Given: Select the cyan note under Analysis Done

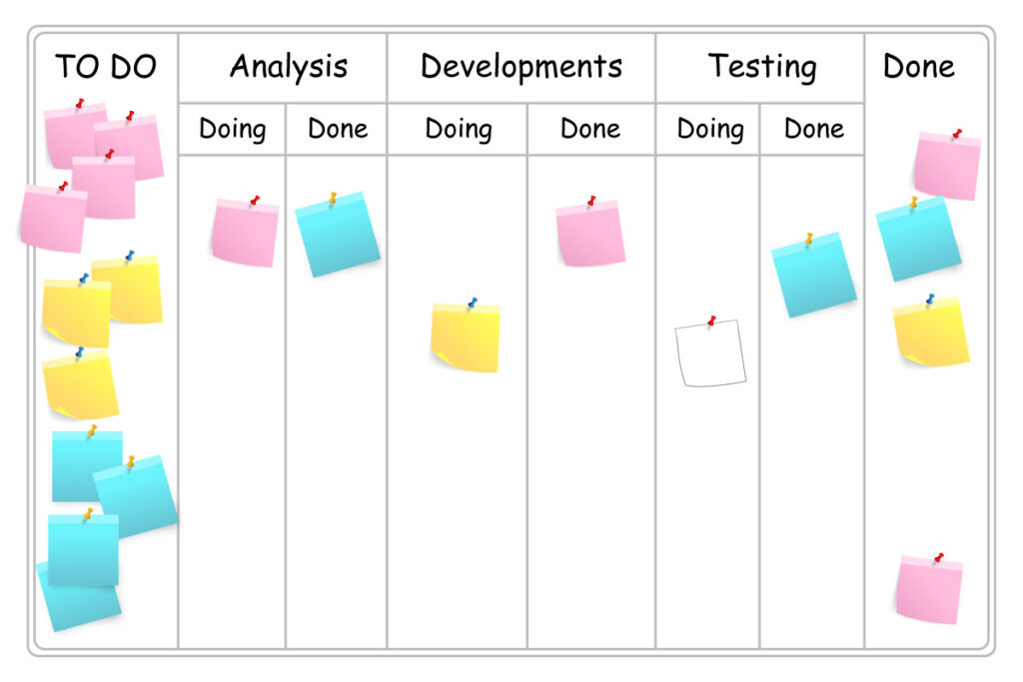Looking at the screenshot, I should click(x=338, y=235).
